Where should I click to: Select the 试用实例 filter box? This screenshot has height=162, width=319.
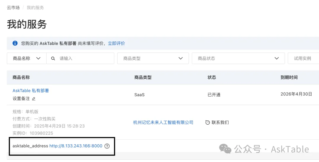pyautogui.click(x=303, y=58)
